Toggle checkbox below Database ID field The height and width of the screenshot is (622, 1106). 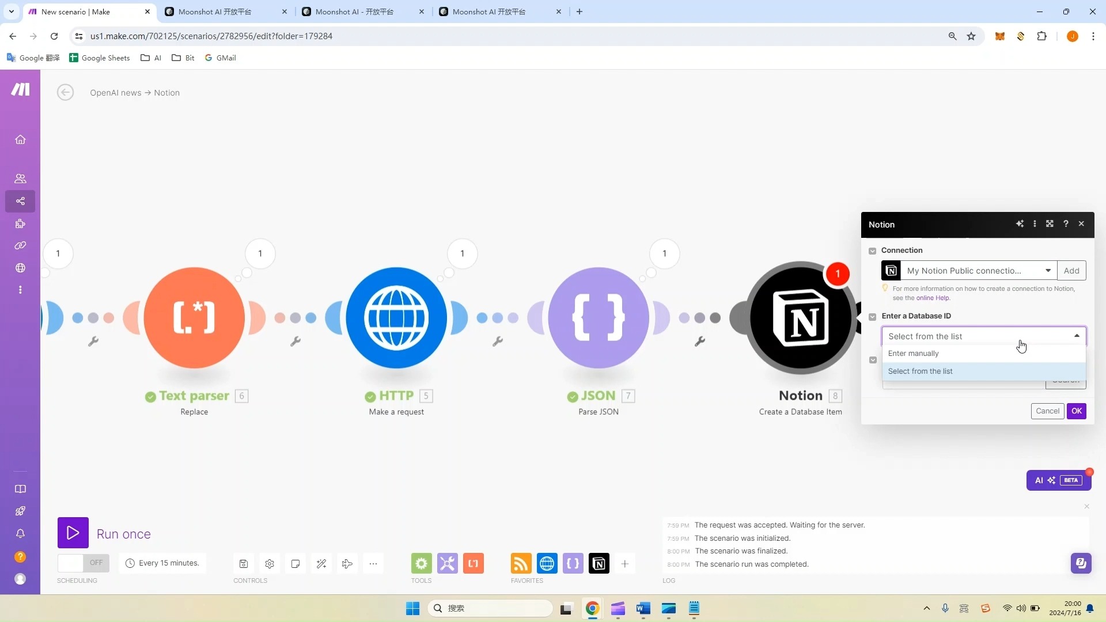(x=873, y=360)
